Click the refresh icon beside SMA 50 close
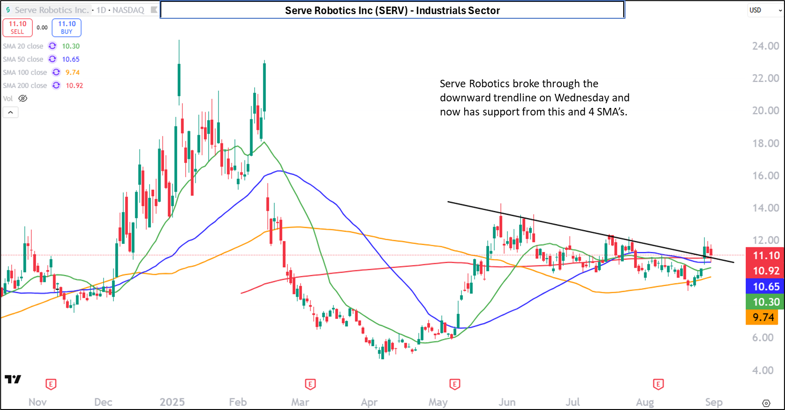The image size is (785, 410). coord(53,59)
